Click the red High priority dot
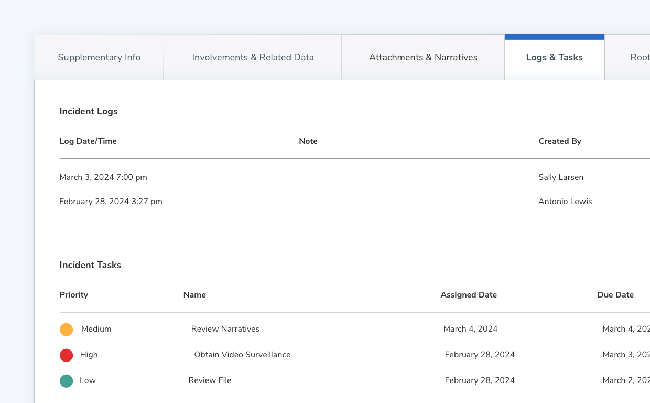This screenshot has width=650, height=403. (x=66, y=355)
